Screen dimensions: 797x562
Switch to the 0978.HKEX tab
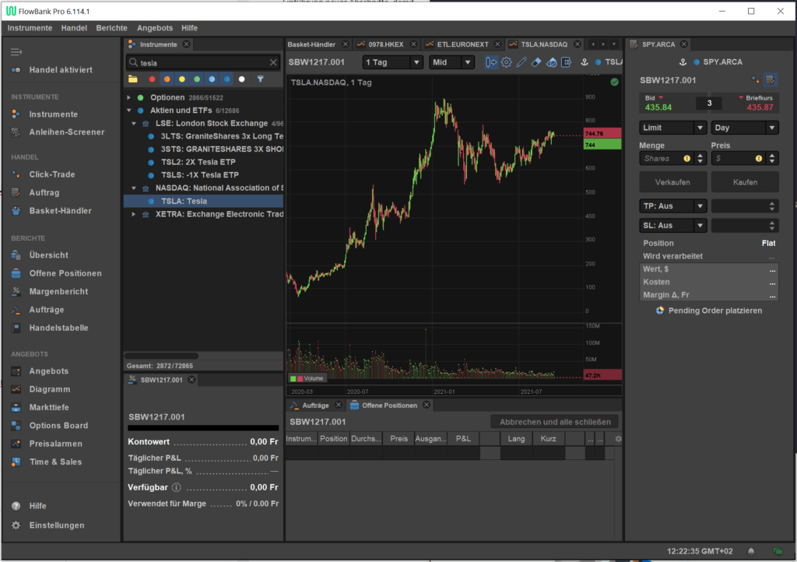pos(386,44)
